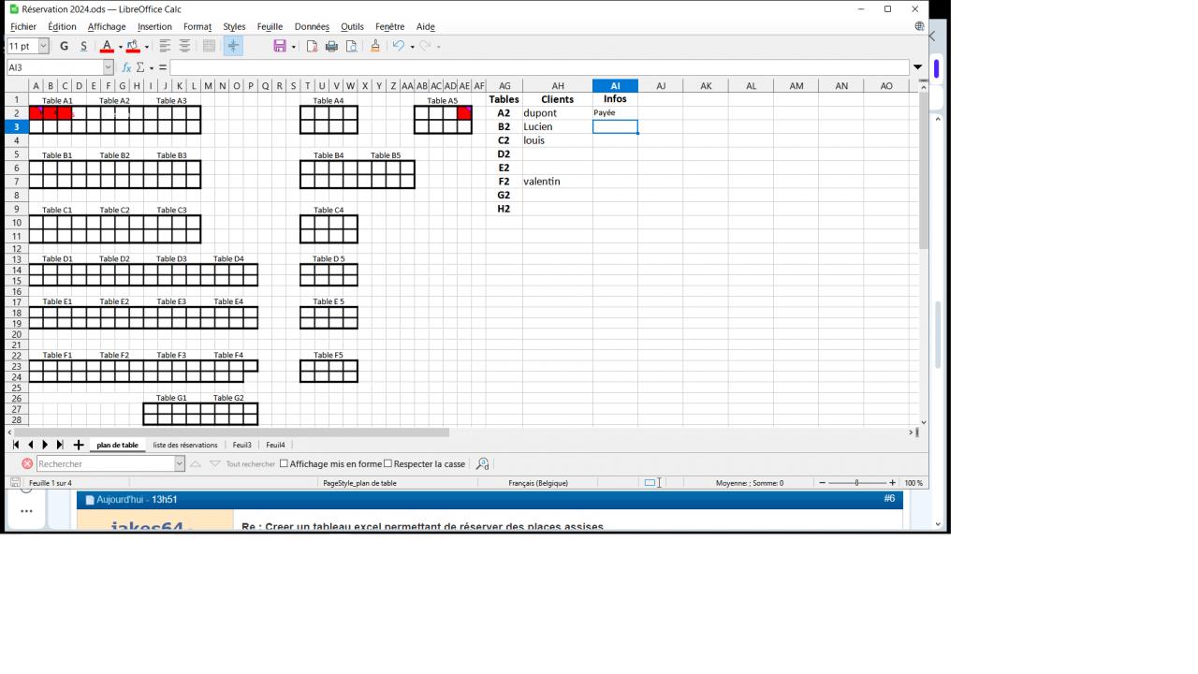
Task: Toggle the center vertically icon
Action: point(233,46)
